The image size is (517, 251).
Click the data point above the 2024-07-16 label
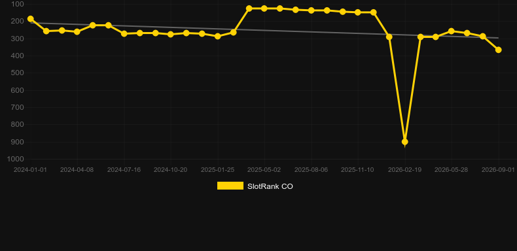(124, 33)
